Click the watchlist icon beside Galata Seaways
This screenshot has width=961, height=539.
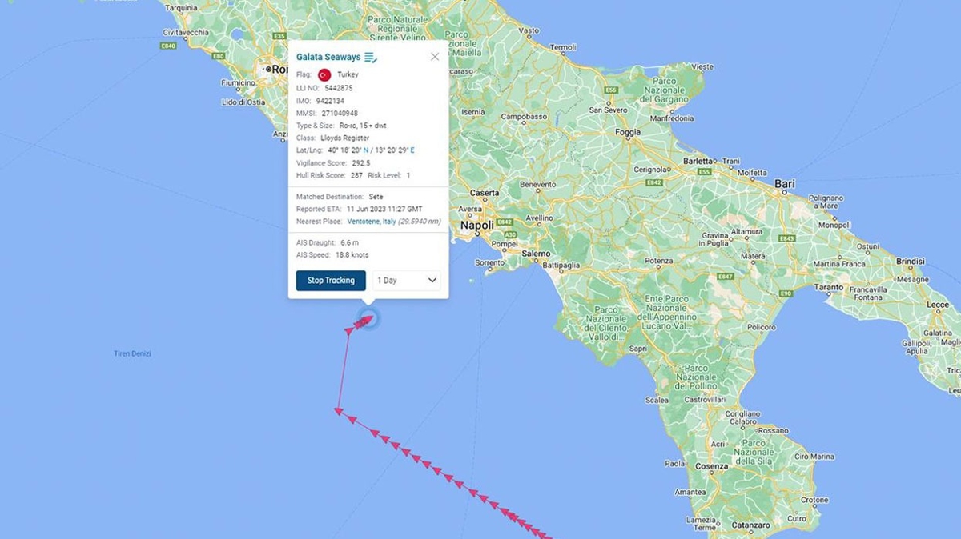[371, 57]
